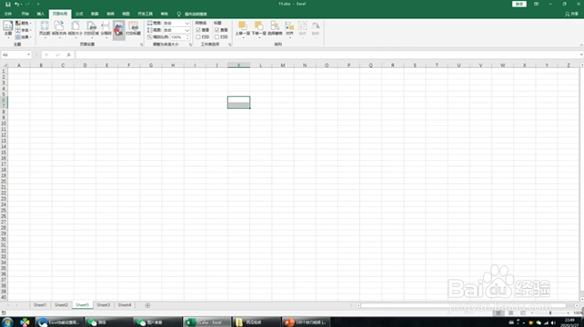584x327 pixels.
Task: Open the theme Fonts option
Action: tap(23, 30)
